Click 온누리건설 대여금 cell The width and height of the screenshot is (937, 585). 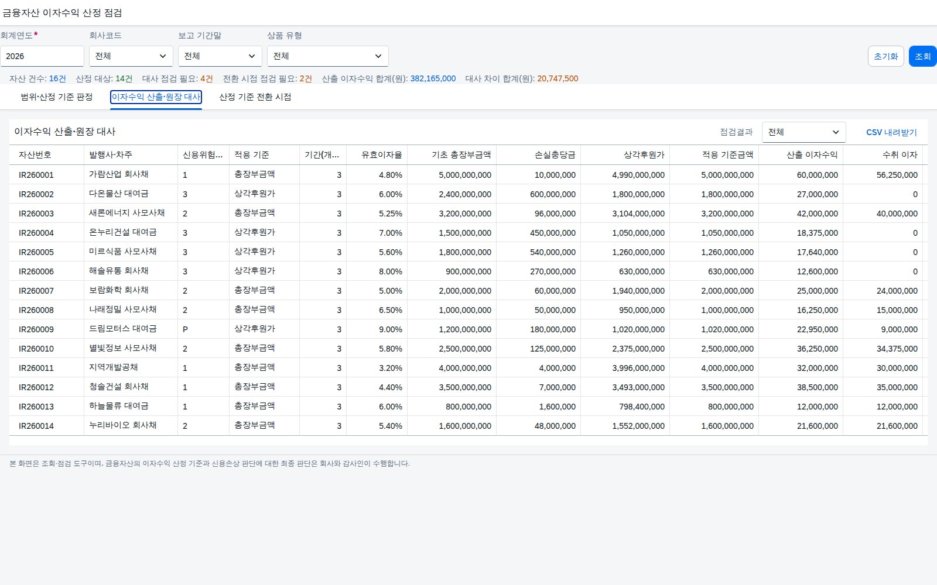pyautogui.click(x=131, y=233)
